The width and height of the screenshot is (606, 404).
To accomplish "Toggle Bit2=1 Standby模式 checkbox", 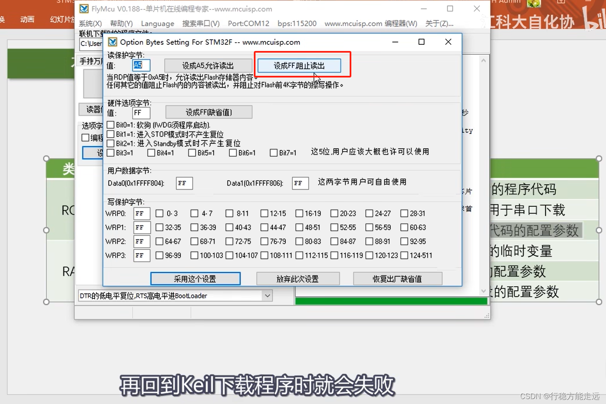I will coord(111,143).
